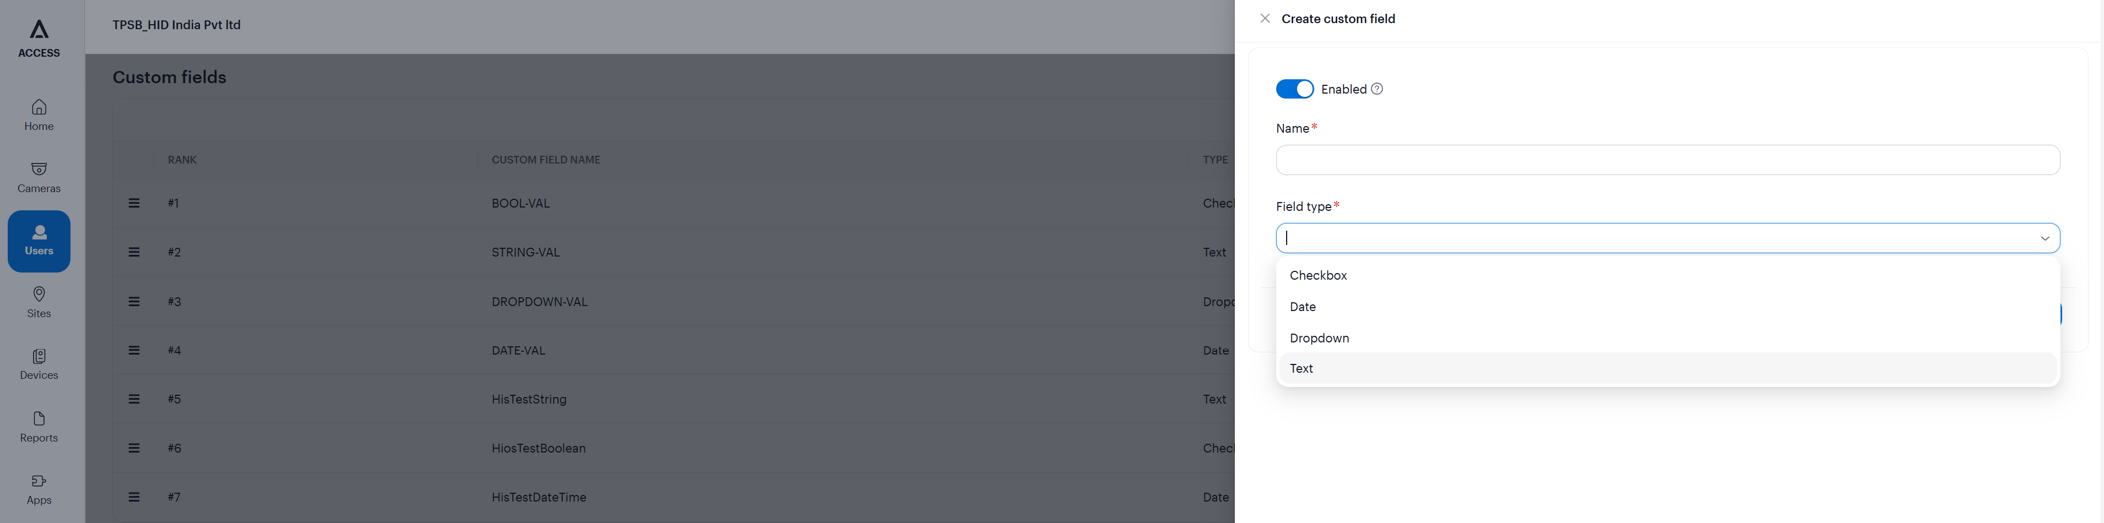2104x523 pixels.
Task: Open Reports in sidebar
Action: (39, 428)
